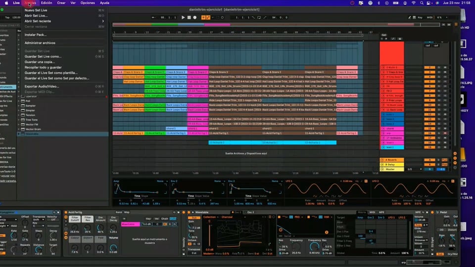Open the Opciones menu in the menu bar

[x=88, y=3]
